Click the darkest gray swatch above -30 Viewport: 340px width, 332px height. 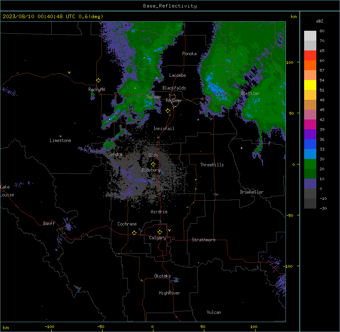point(310,203)
